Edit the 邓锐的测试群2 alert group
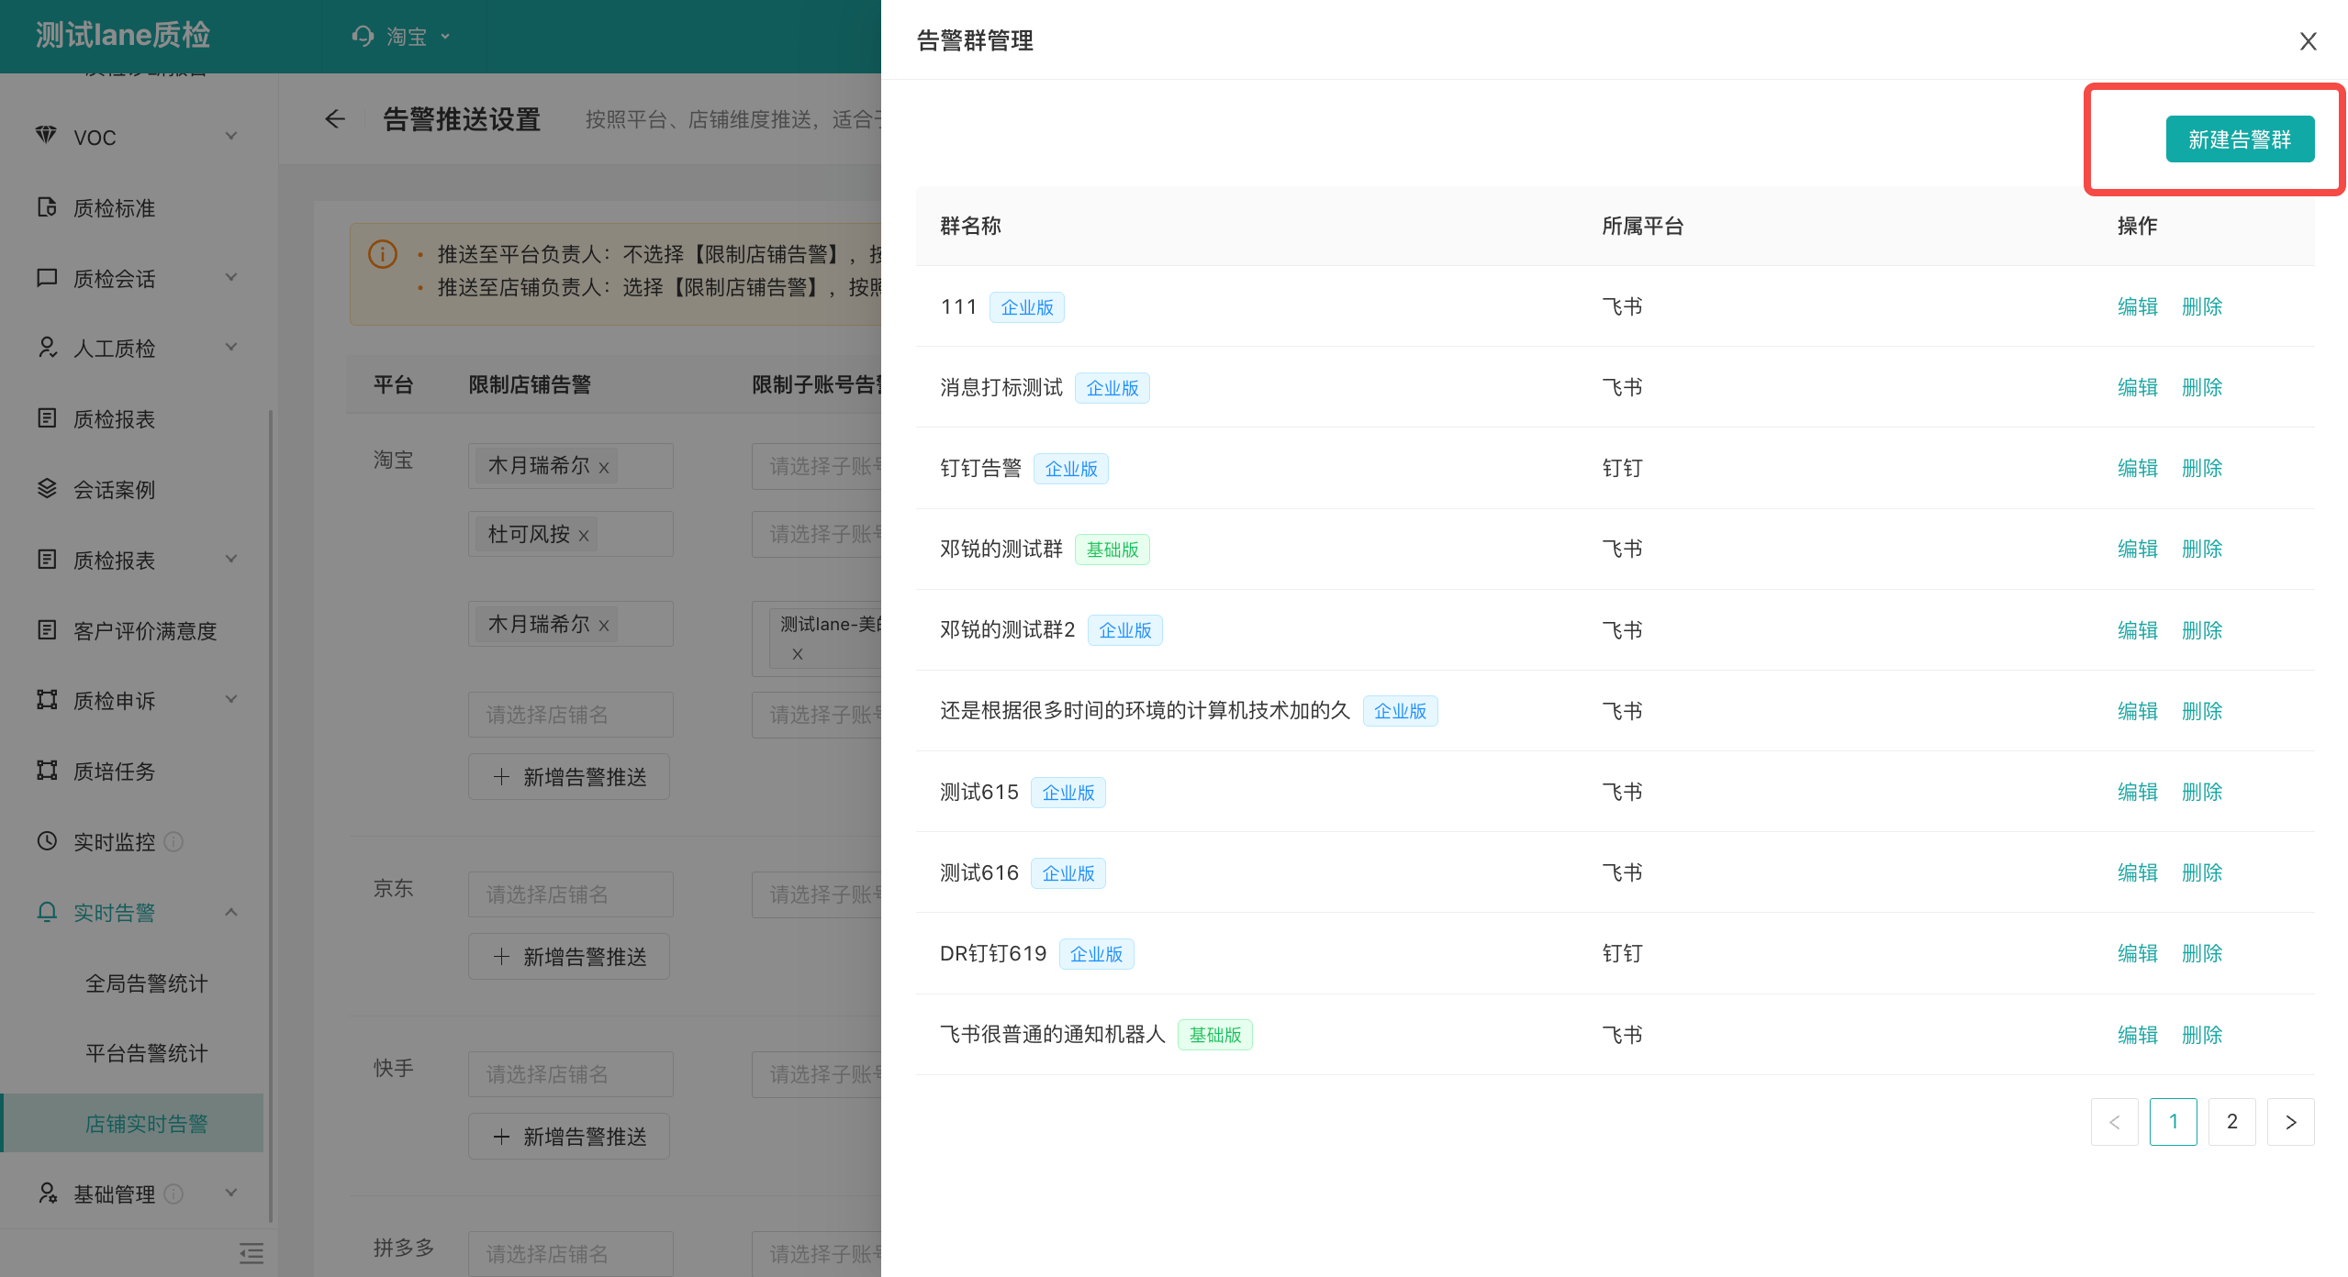This screenshot has width=2348, height=1277. pos(2137,630)
